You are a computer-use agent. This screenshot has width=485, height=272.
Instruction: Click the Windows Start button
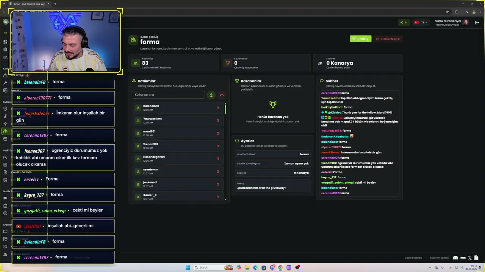(188, 267)
